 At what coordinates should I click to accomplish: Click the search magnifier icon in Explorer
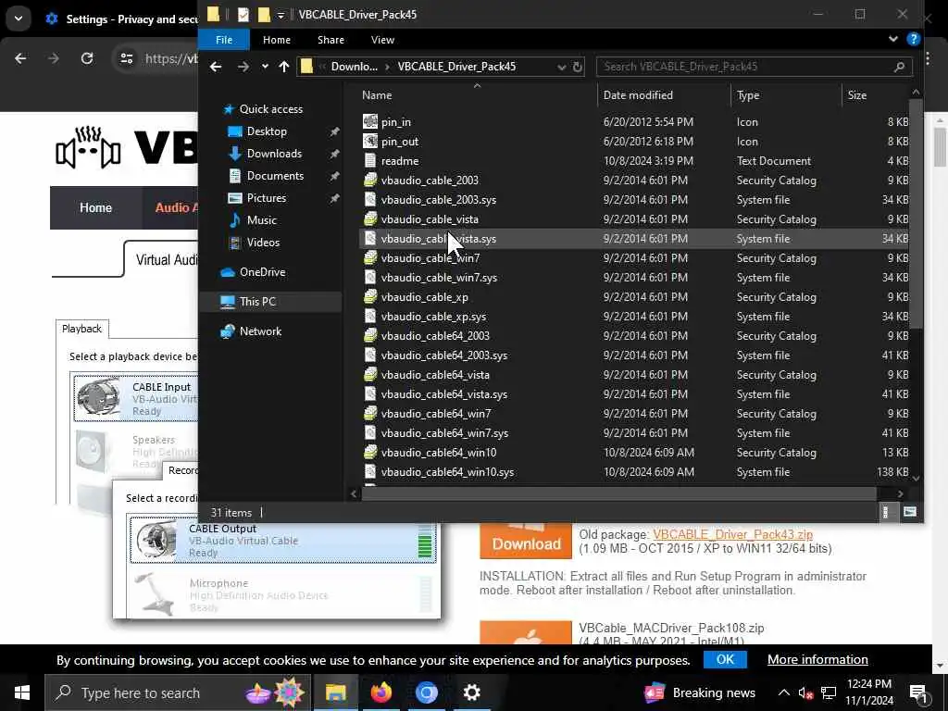click(x=899, y=67)
